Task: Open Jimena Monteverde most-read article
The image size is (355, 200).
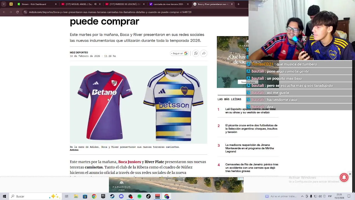Action: (250, 148)
